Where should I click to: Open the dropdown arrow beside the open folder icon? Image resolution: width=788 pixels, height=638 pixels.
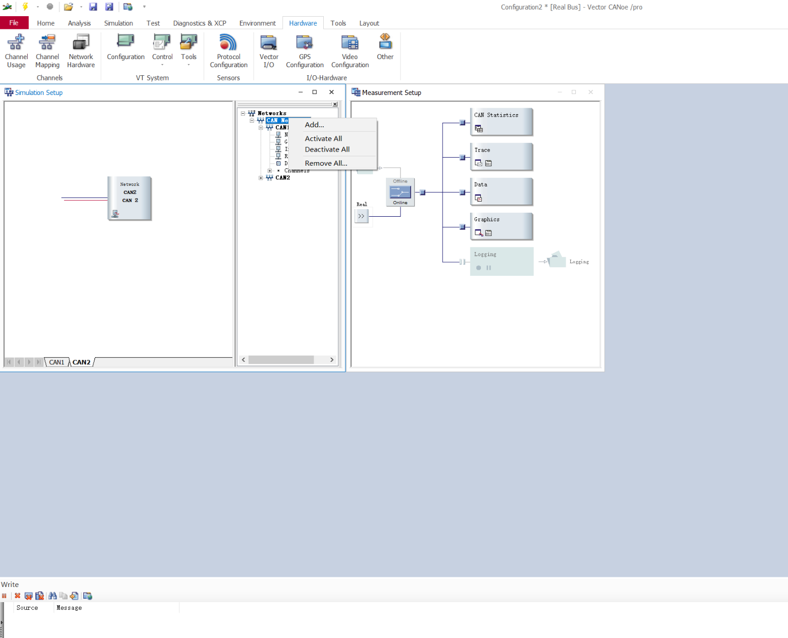point(81,7)
